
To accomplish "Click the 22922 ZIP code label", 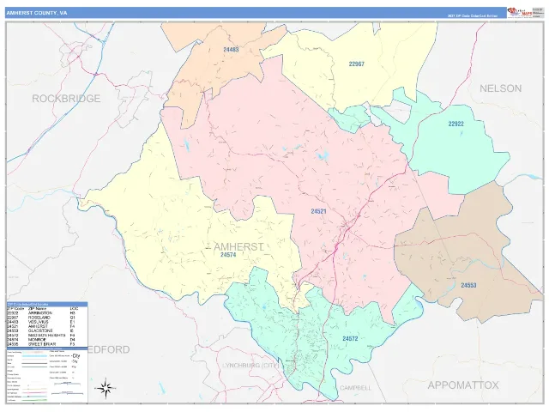I will click(x=455, y=124).
